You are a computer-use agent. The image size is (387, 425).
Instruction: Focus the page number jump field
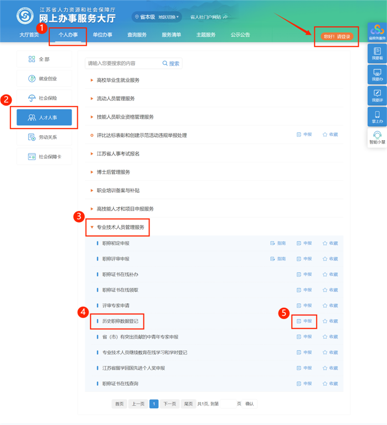click(228, 404)
